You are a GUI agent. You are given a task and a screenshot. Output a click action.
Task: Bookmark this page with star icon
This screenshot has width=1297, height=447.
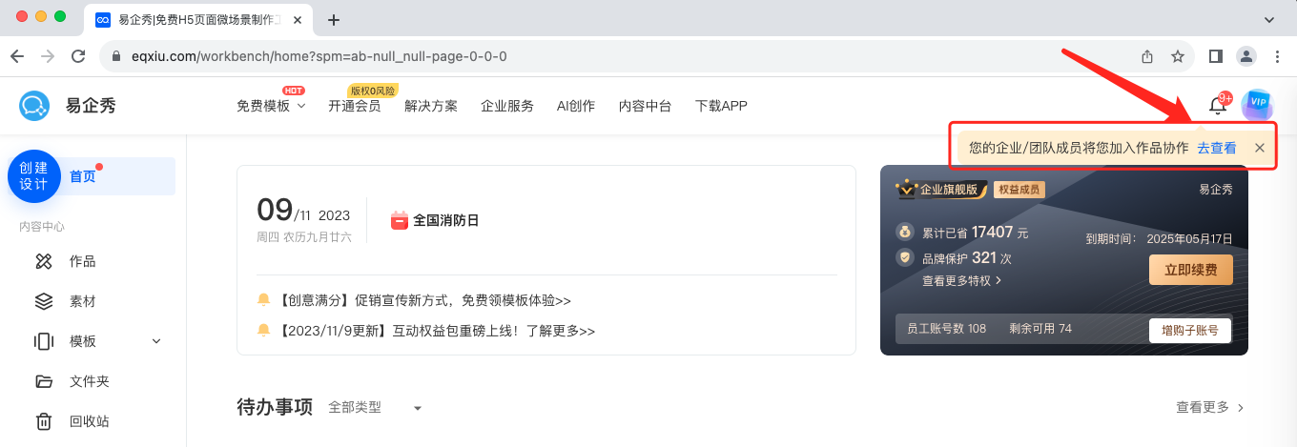click(x=1178, y=56)
